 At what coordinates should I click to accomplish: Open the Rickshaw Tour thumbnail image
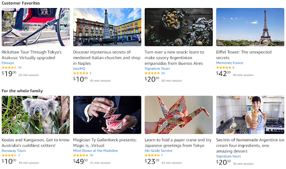[36, 27]
